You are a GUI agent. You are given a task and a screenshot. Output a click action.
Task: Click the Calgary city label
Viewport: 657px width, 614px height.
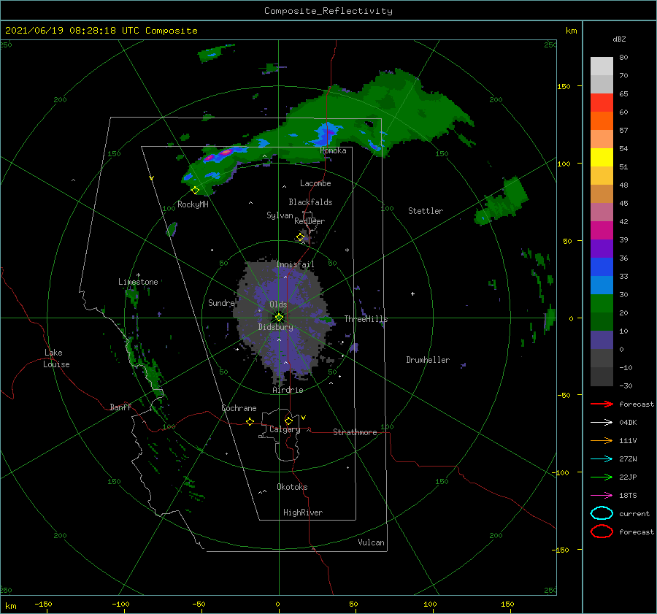pos(285,429)
